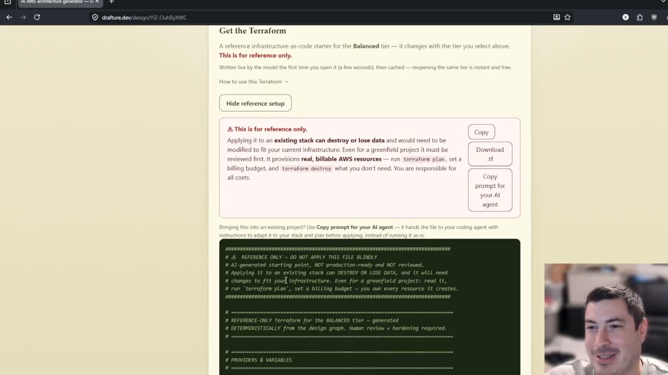Click the bold 'Balanced' tier word
The height and width of the screenshot is (375, 668).
(366, 46)
